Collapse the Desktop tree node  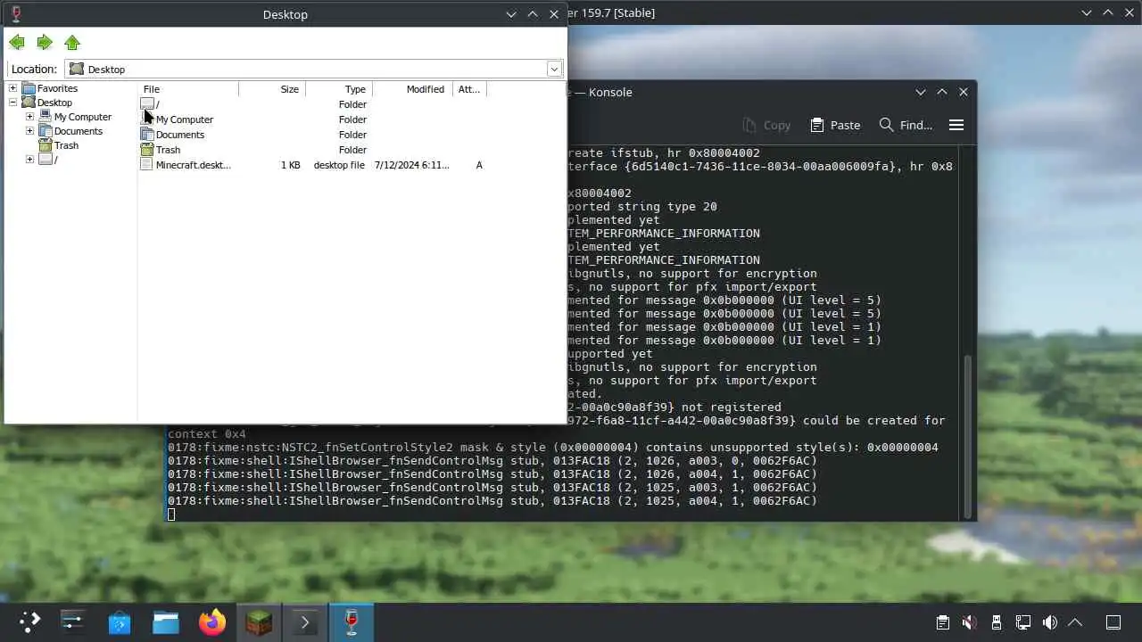coord(12,103)
